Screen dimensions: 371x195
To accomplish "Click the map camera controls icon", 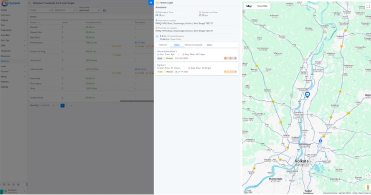I will click(x=368, y=176).
